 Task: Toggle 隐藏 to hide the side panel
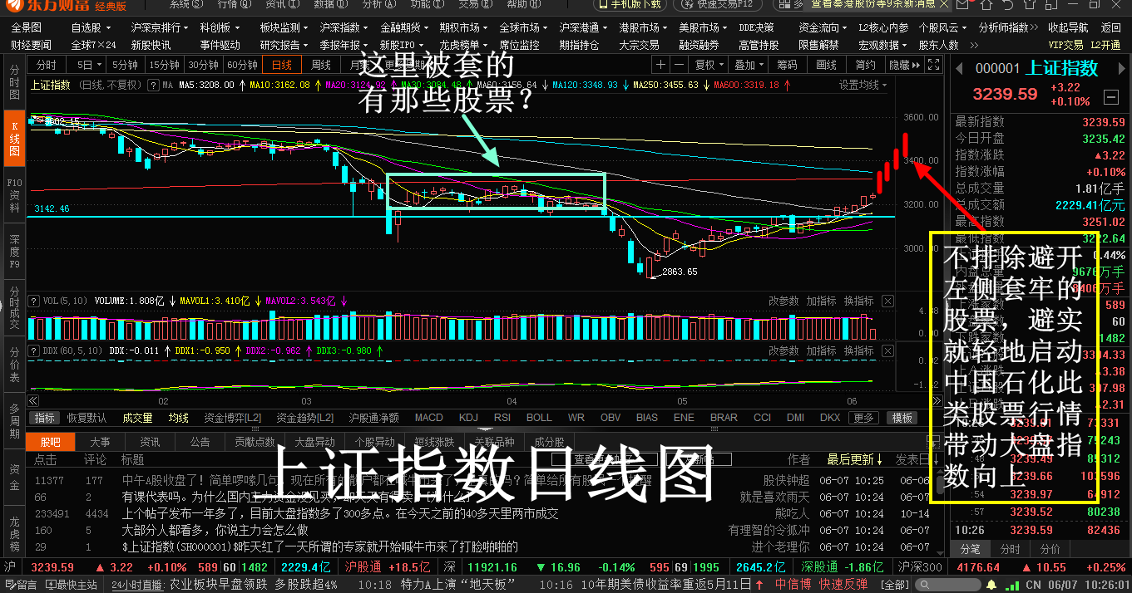[x=902, y=65]
